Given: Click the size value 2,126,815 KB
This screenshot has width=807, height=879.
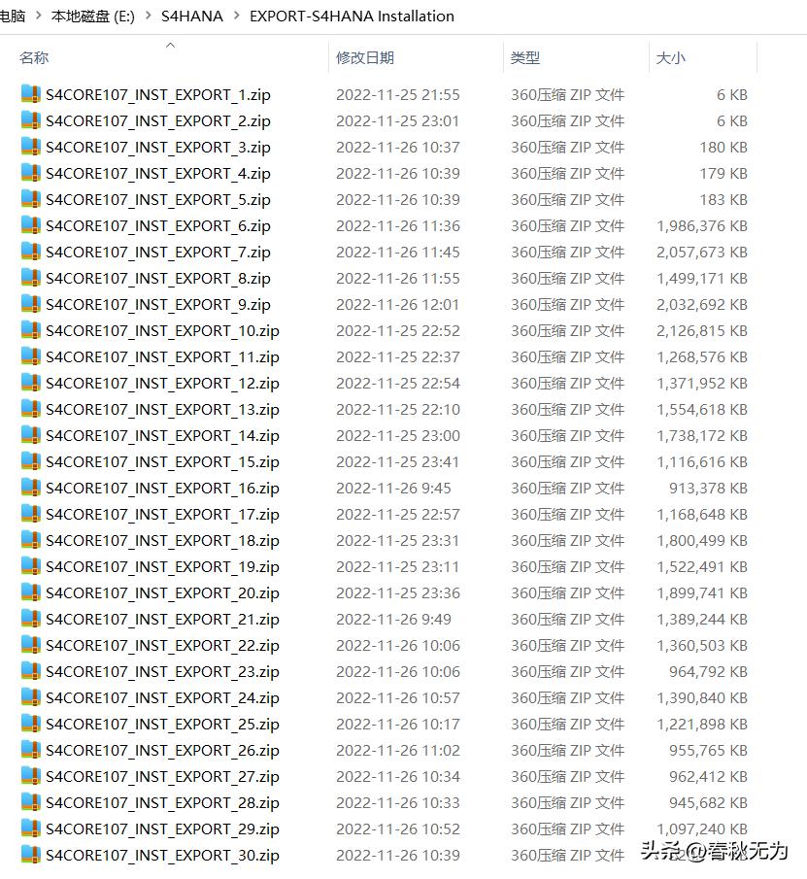Looking at the screenshot, I should click(x=702, y=331).
